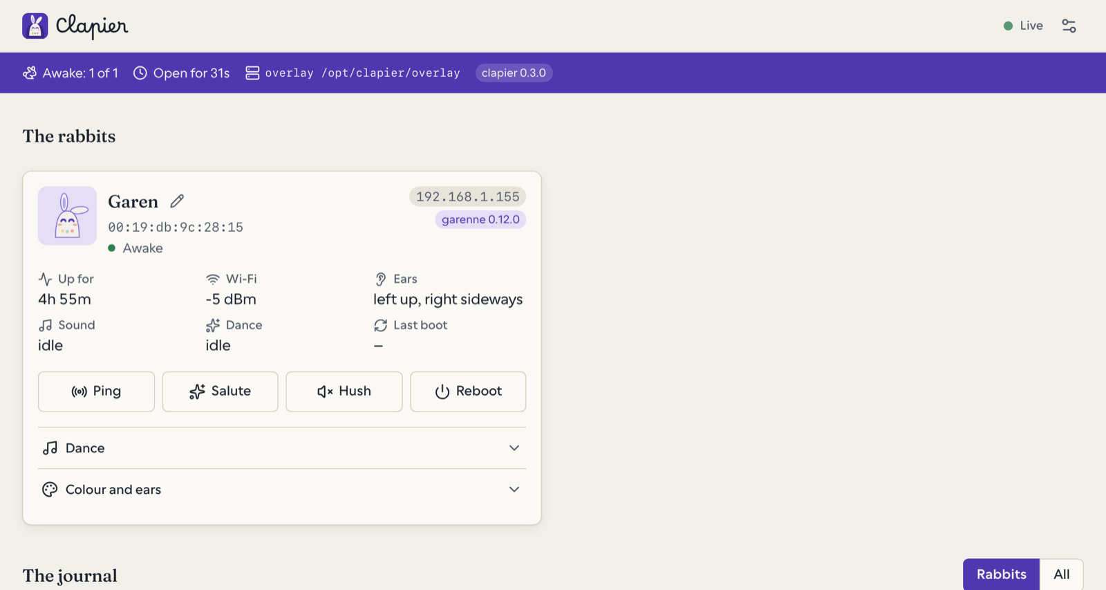Open the settings sliders icon
The image size is (1106, 590).
tap(1069, 26)
